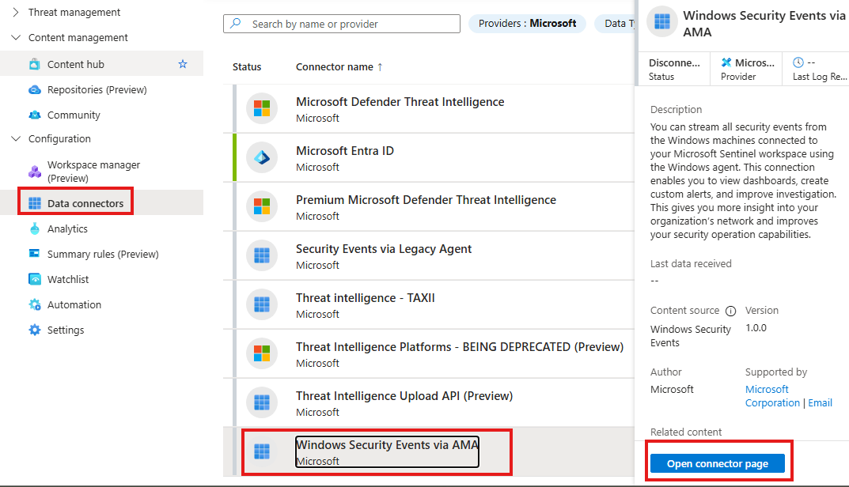The image size is (849, 487).
Task: Collapse the Configuration section
Action: point(16,138)
